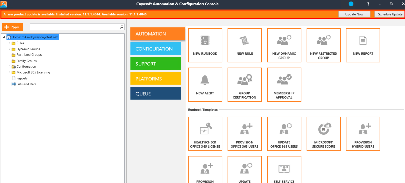
Task: Expand the Configuration tree node
Action: [x=9, y=66]
